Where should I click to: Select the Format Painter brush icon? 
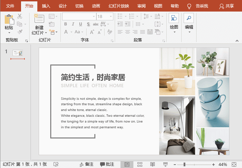pos(20,32)
